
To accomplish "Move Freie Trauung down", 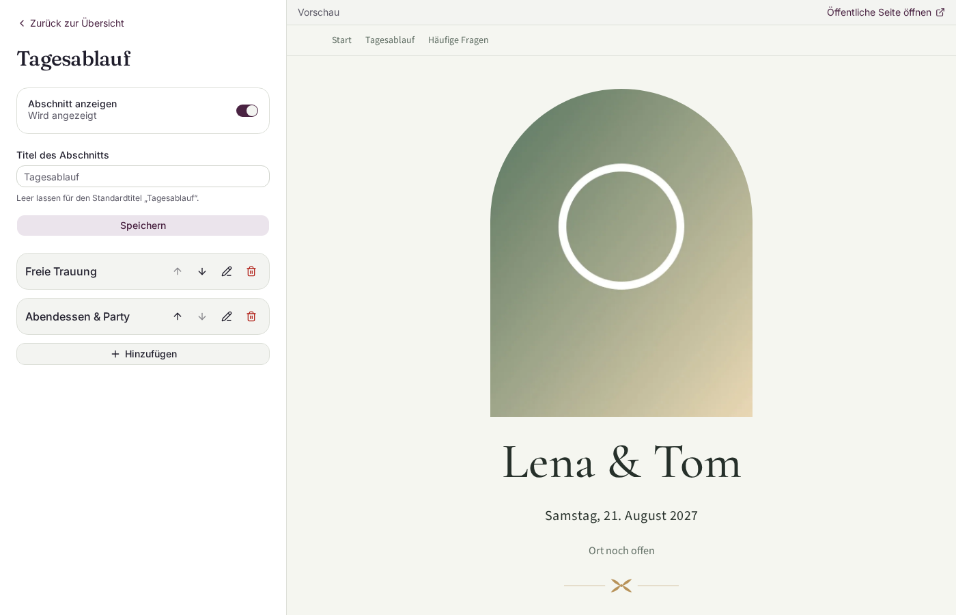I will click(x=202, y=271).
